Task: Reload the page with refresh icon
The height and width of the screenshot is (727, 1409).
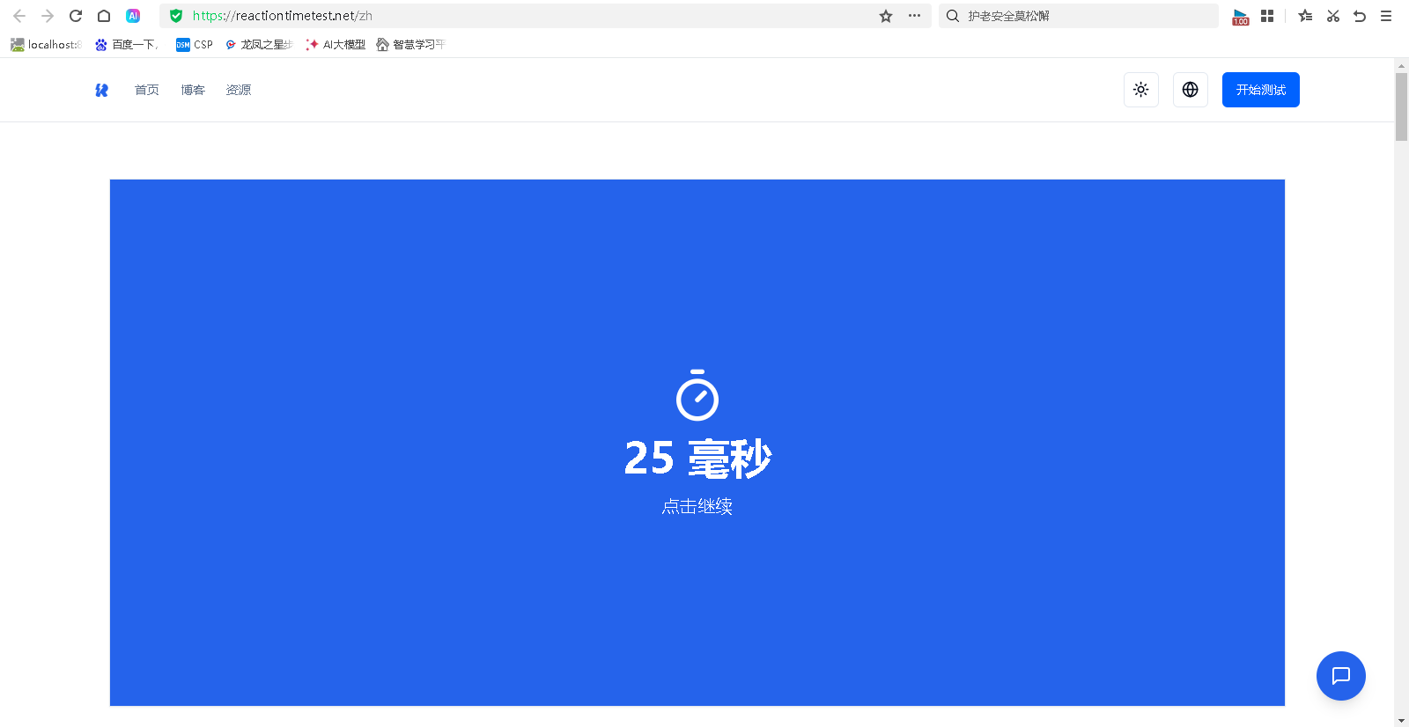Action: [x=76, y=16]
